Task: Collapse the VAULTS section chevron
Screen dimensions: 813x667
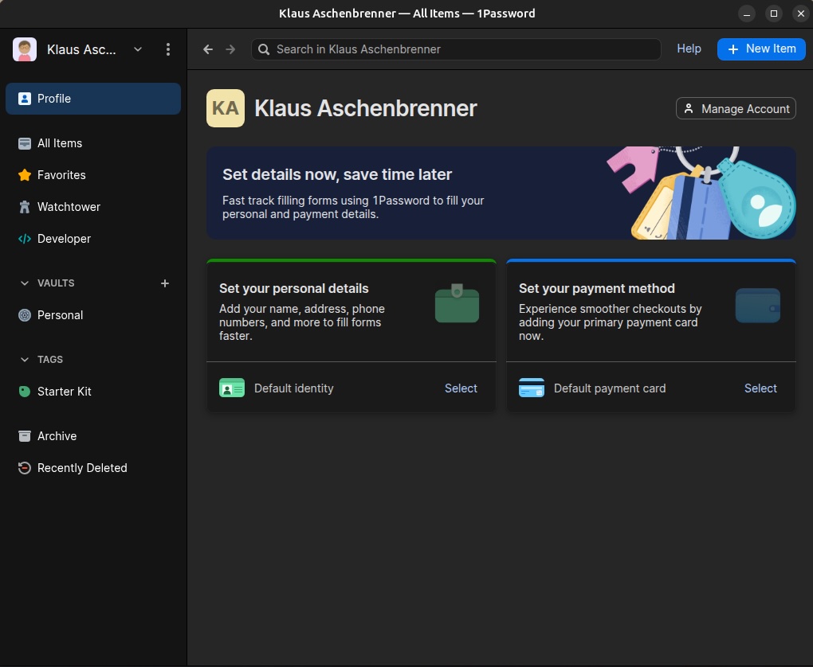Action: [25, 283]
